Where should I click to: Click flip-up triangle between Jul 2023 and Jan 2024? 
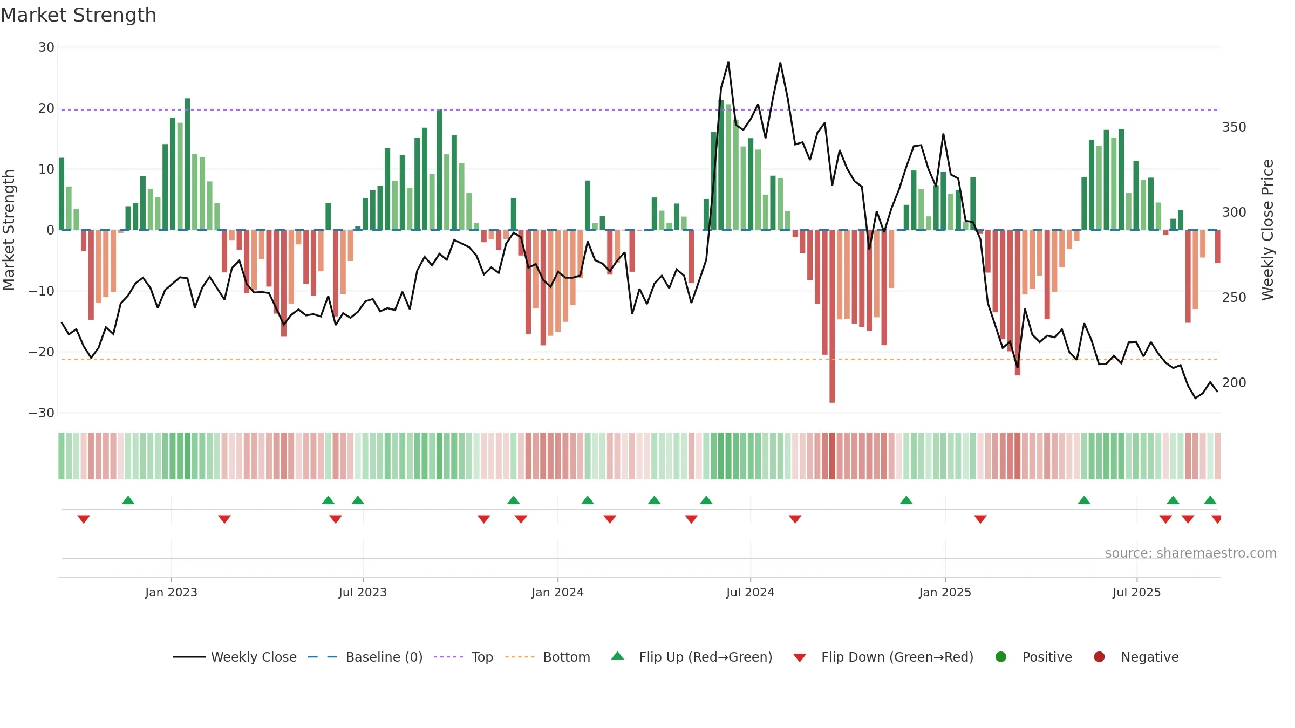coord(514,500)
